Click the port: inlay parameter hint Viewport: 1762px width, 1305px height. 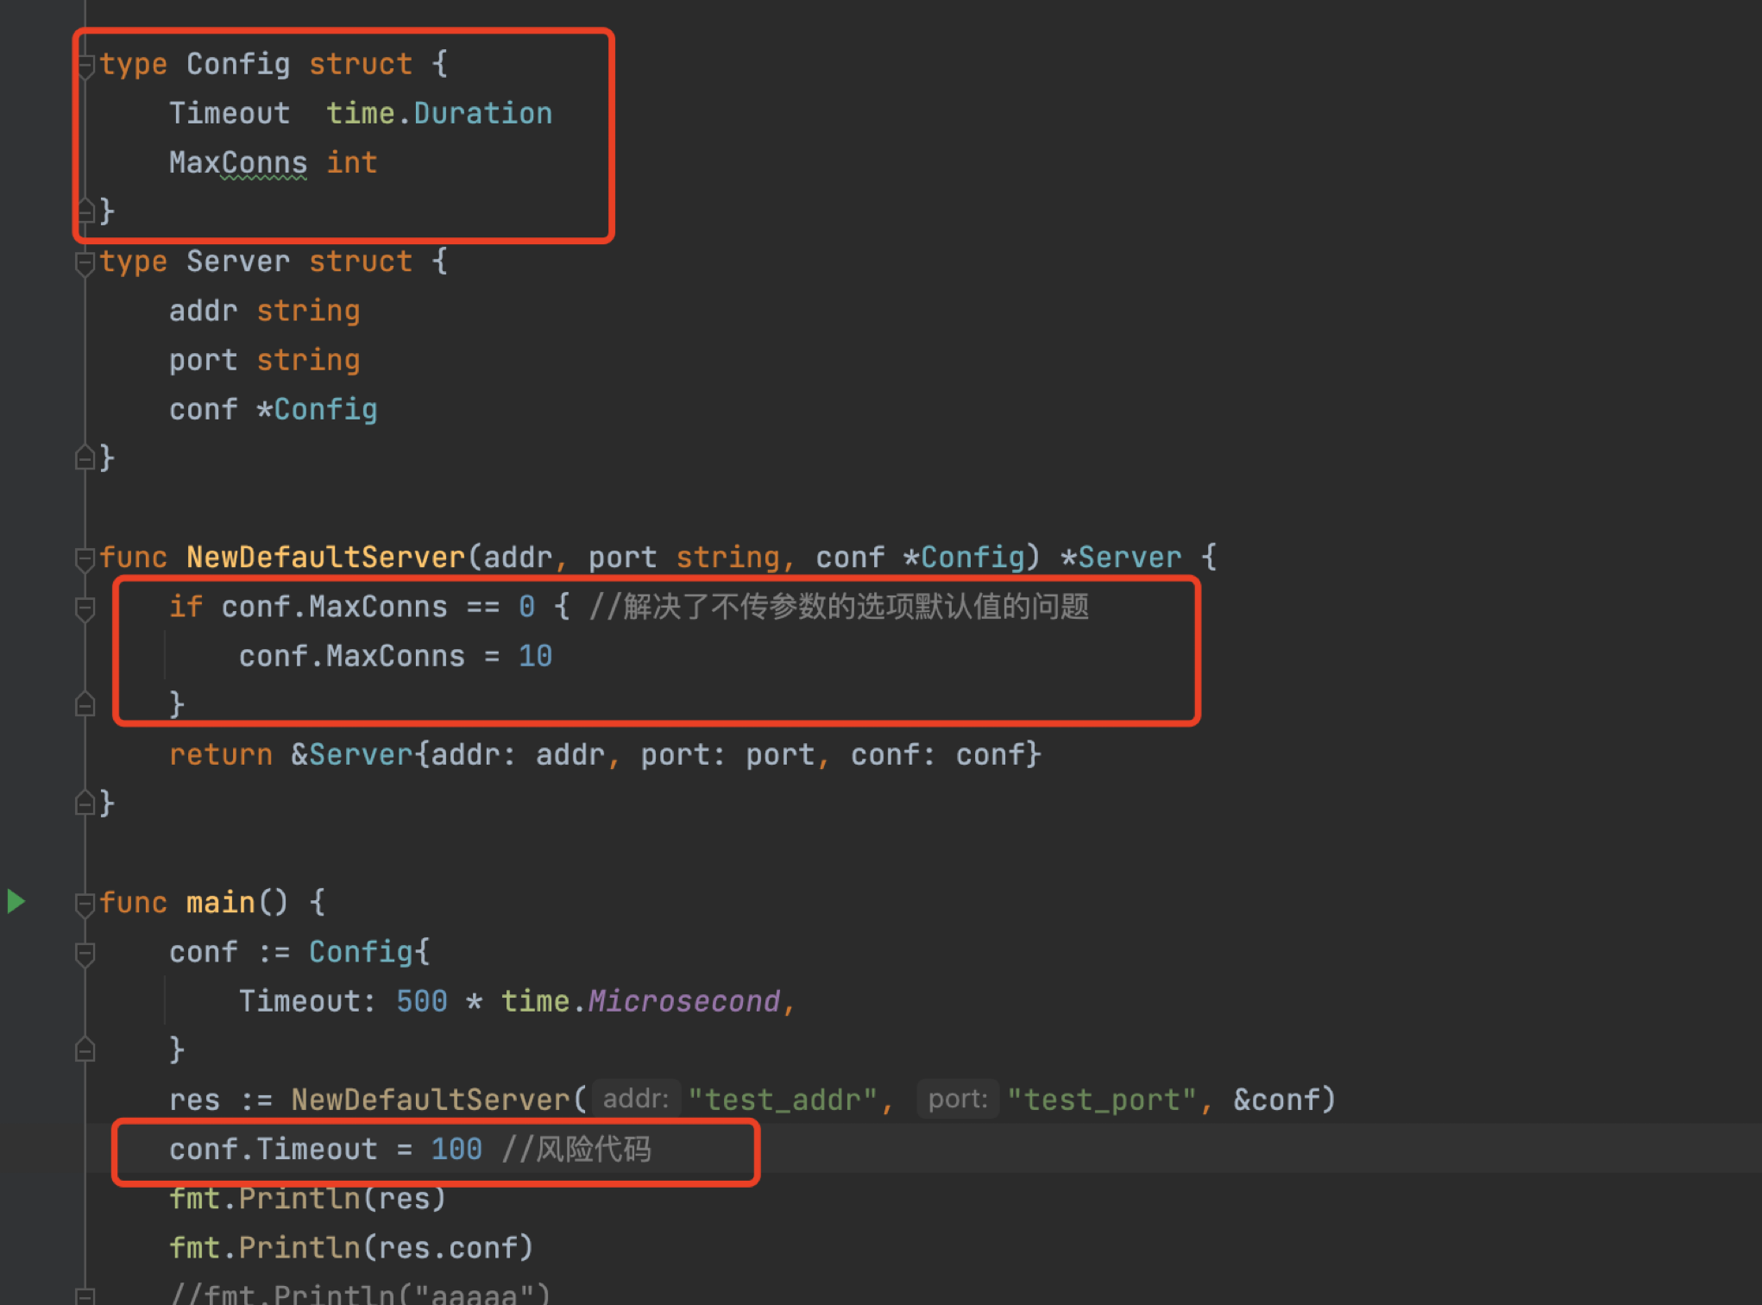[x=958, y=1100]
